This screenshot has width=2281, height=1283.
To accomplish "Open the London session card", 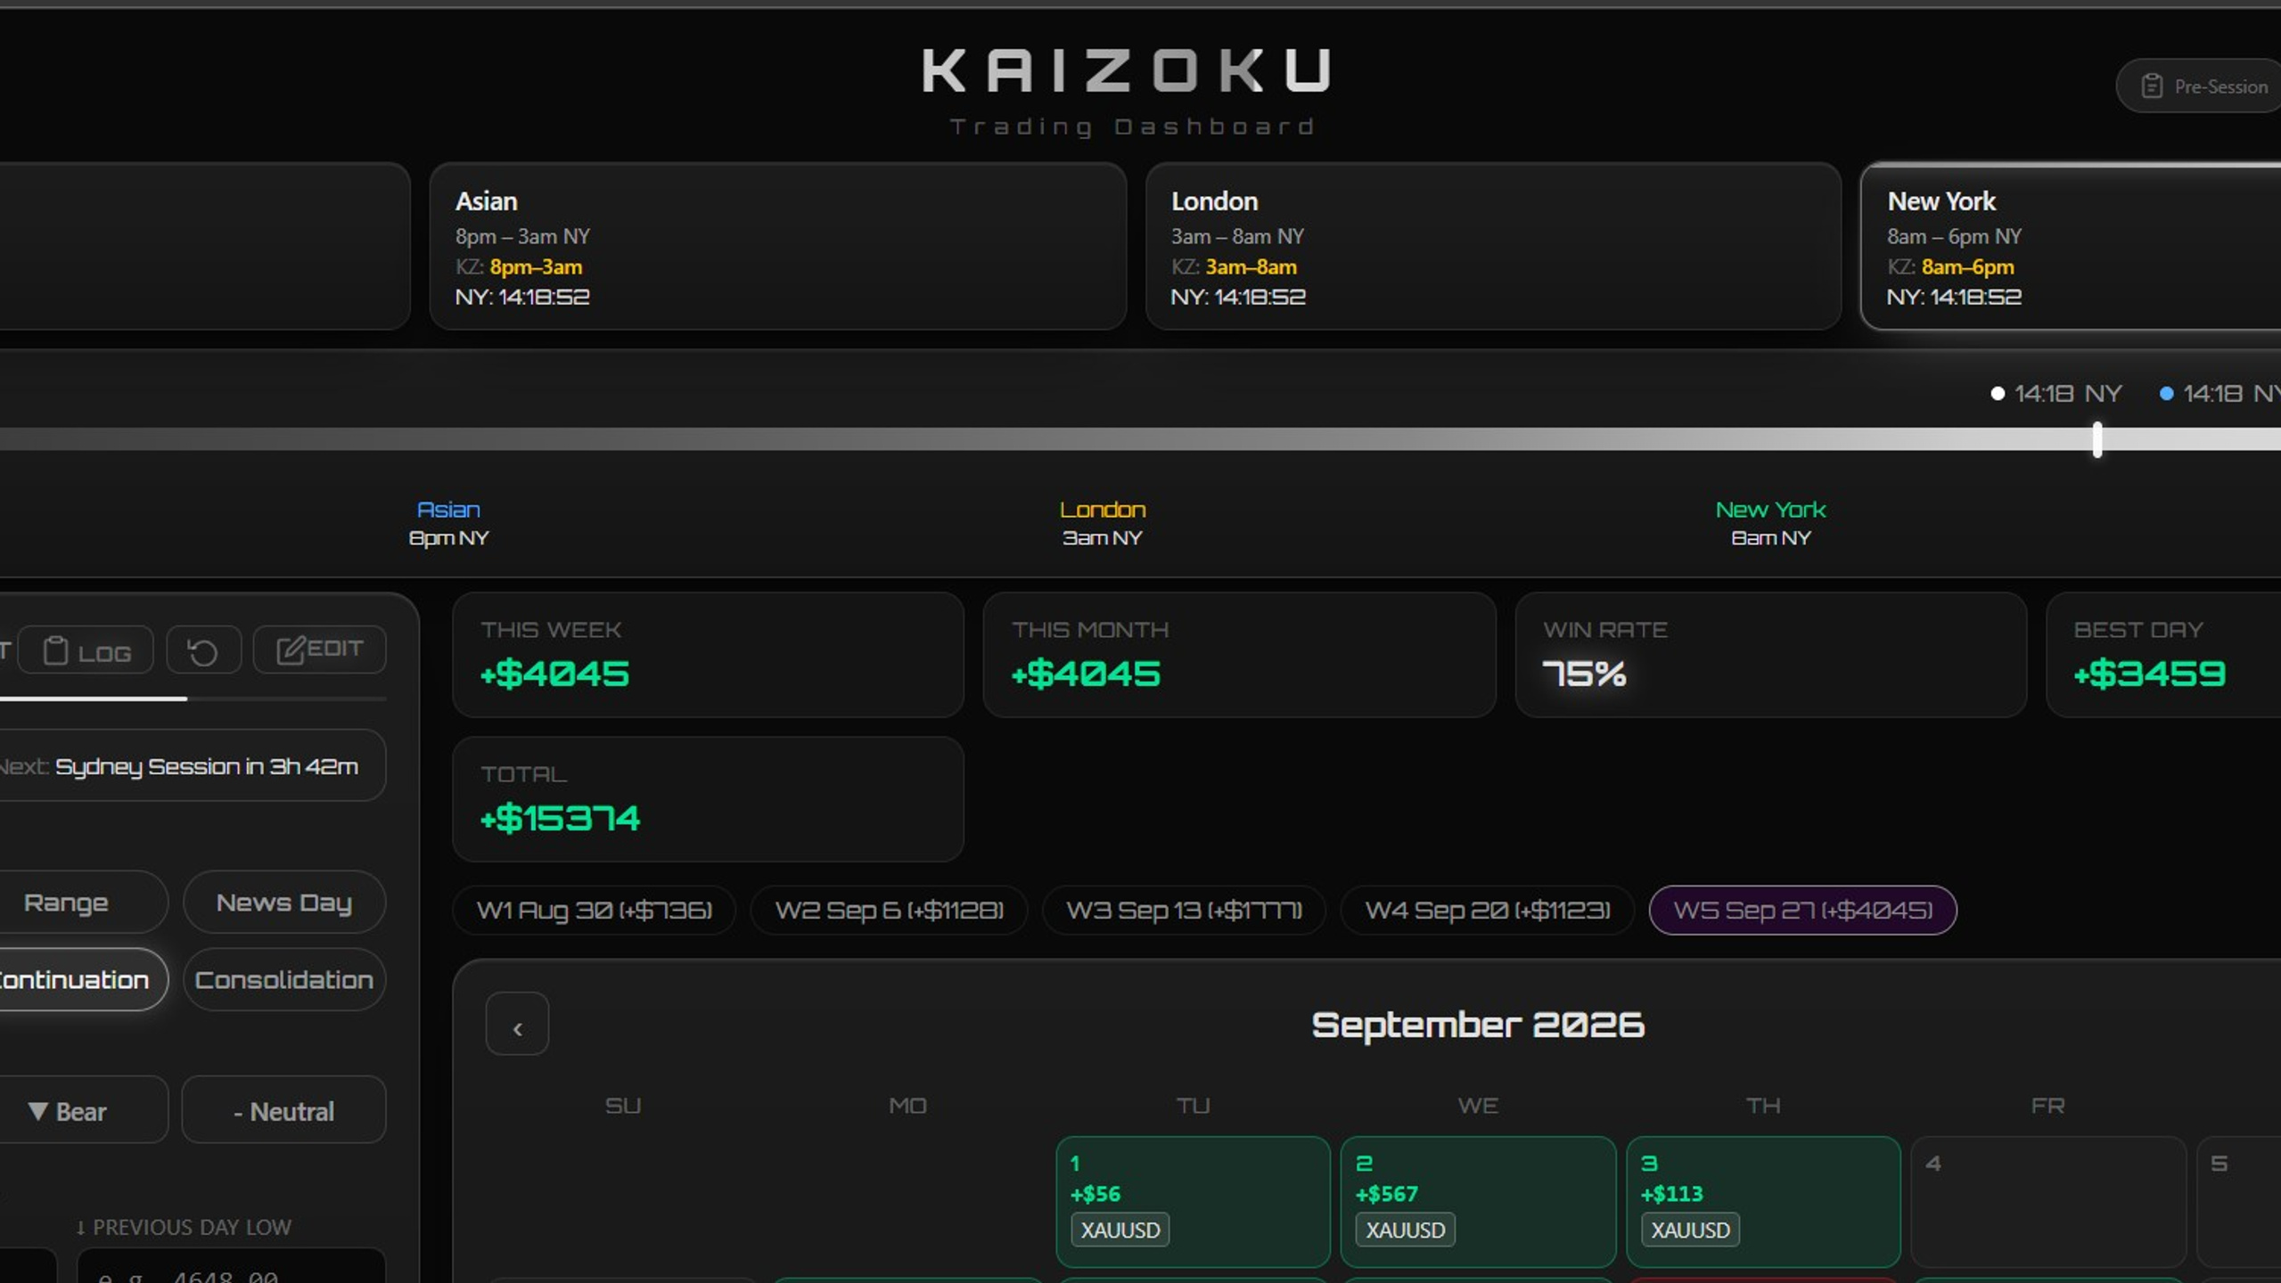I will click(x=1493, y=247).
